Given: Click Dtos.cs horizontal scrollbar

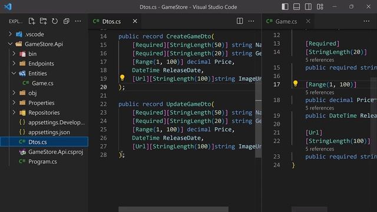Looking at the screenshot, I should click(173, 209).
